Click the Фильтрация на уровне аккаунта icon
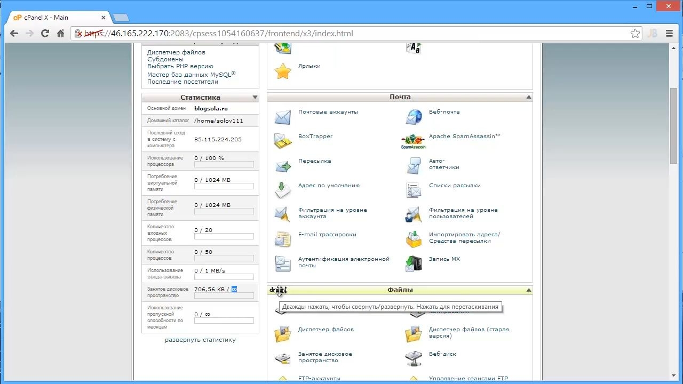683x384 pixels. click(283, 214)
